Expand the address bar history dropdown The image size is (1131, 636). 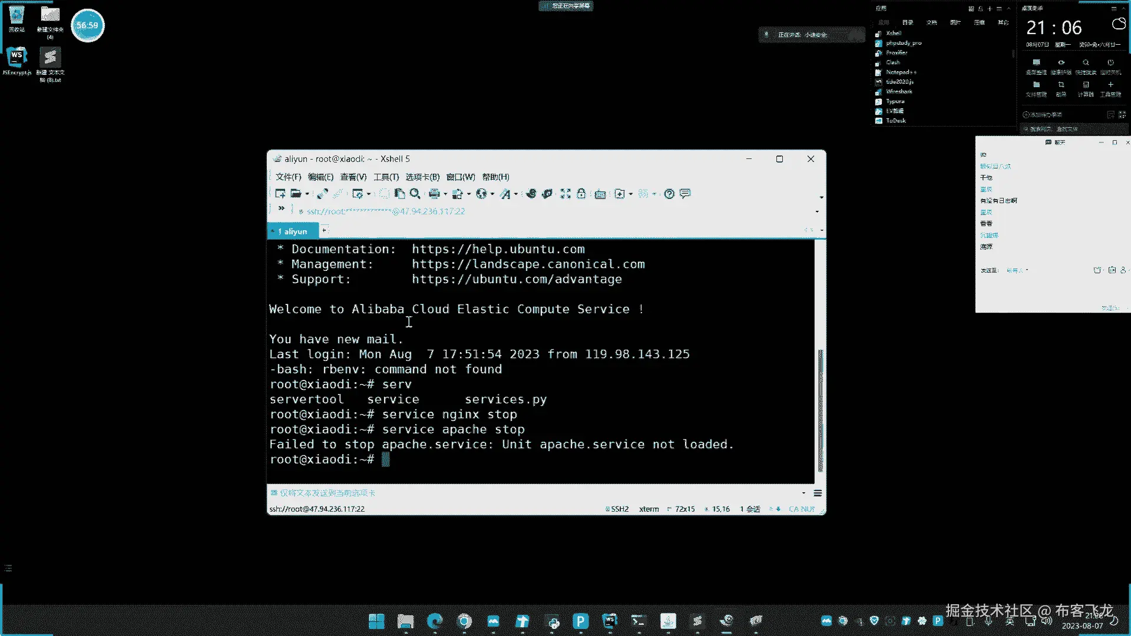[x=817, y=211]
